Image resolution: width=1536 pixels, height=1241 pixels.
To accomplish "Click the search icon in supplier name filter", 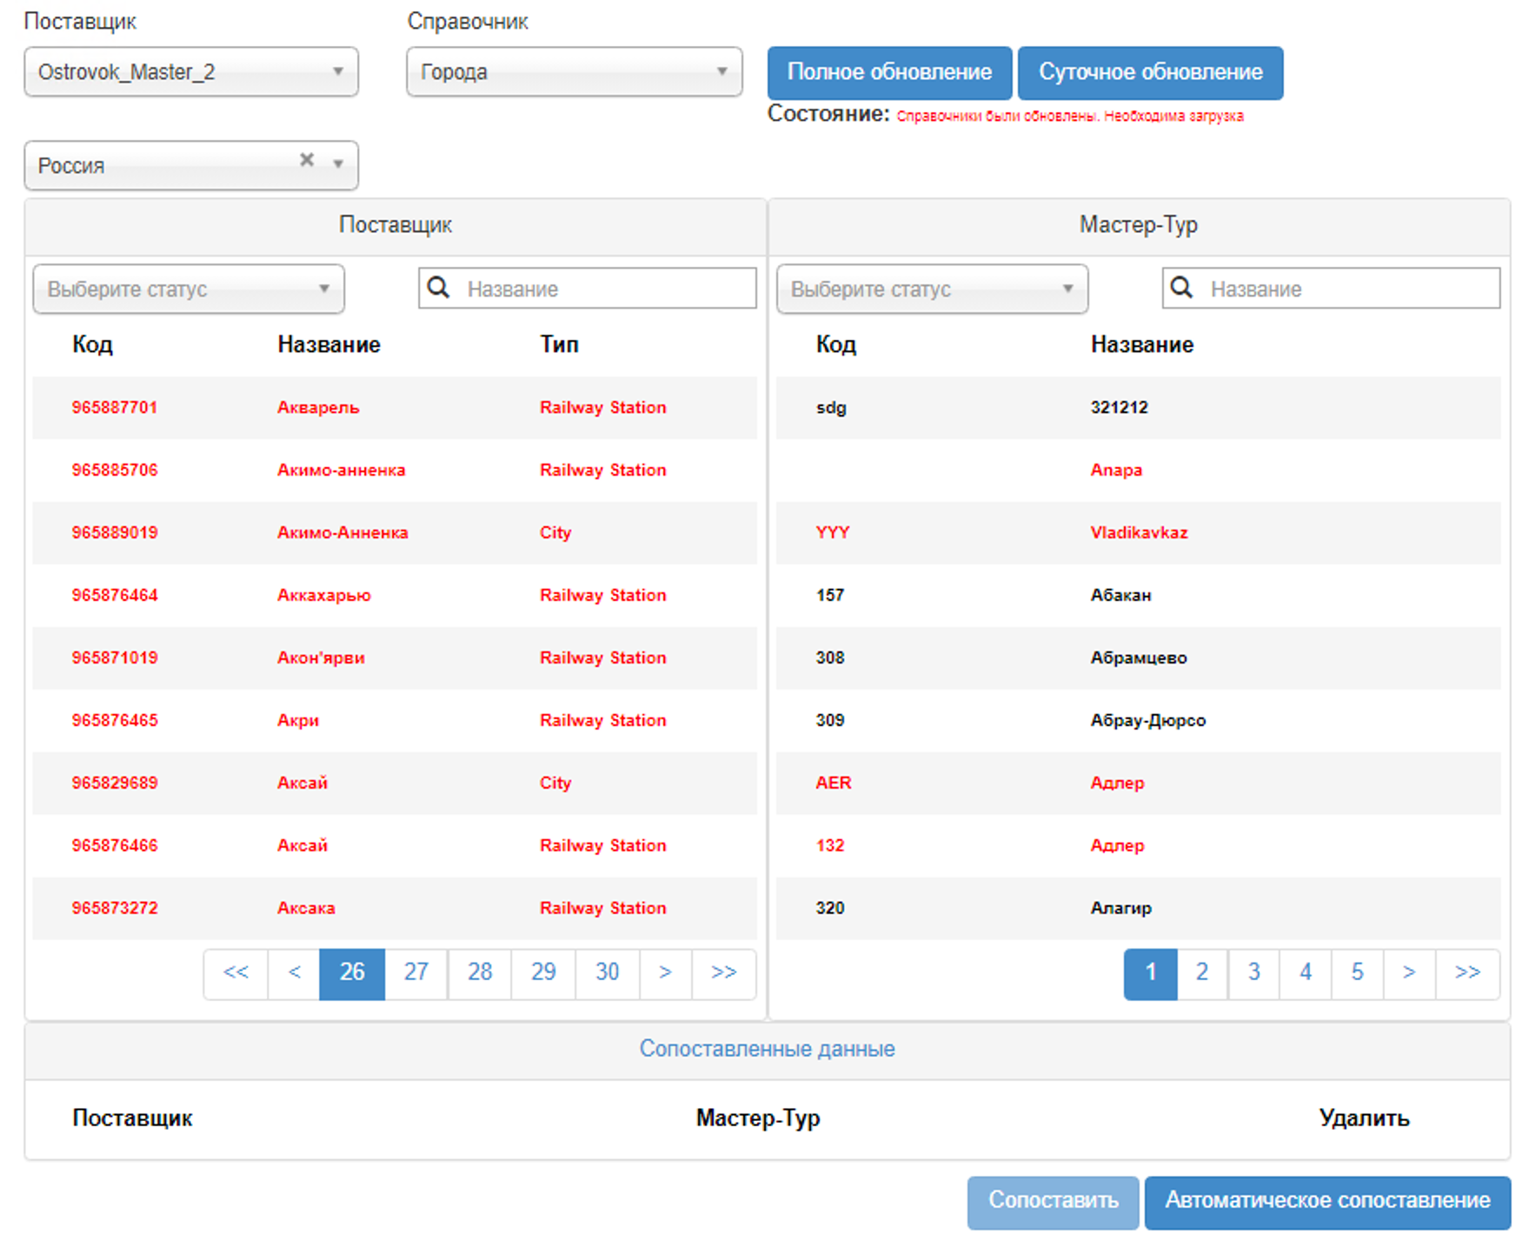I will pos(439,288).
